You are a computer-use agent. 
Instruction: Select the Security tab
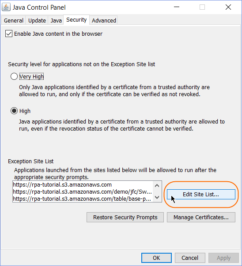tap(76, 20)
